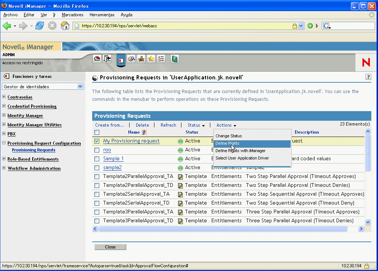Click the Refresh command in table toolbar
Screen dimensions: 378x271
point(168,125)
